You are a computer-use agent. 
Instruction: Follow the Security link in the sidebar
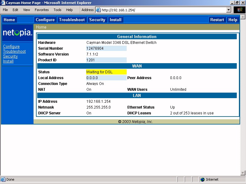[x=10, y=56]
